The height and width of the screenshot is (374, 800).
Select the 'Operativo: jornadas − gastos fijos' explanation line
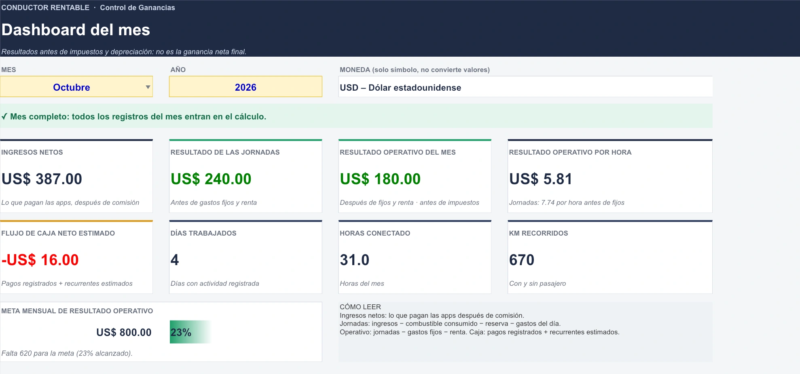[479, 332]
